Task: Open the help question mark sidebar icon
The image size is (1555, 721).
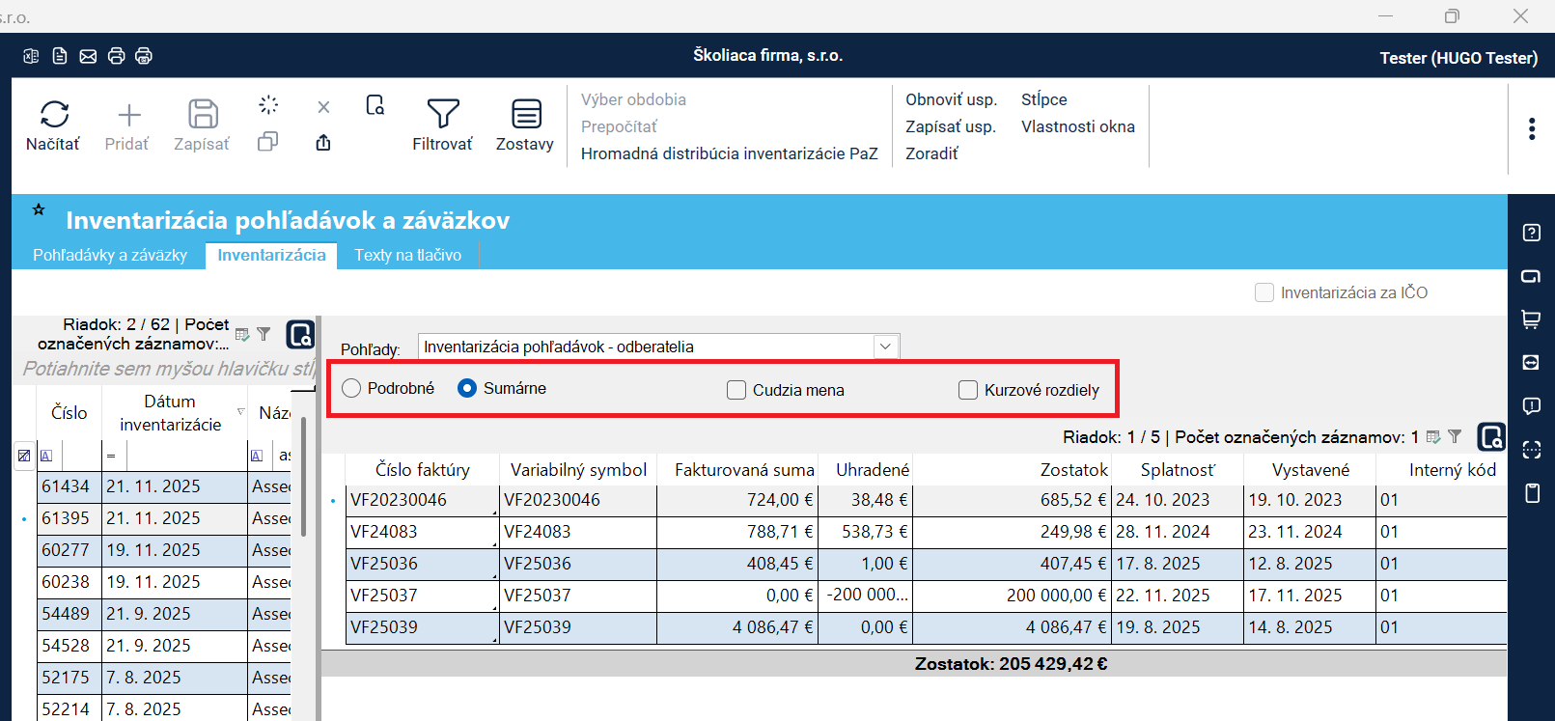Action: [x=1531, y=233]
